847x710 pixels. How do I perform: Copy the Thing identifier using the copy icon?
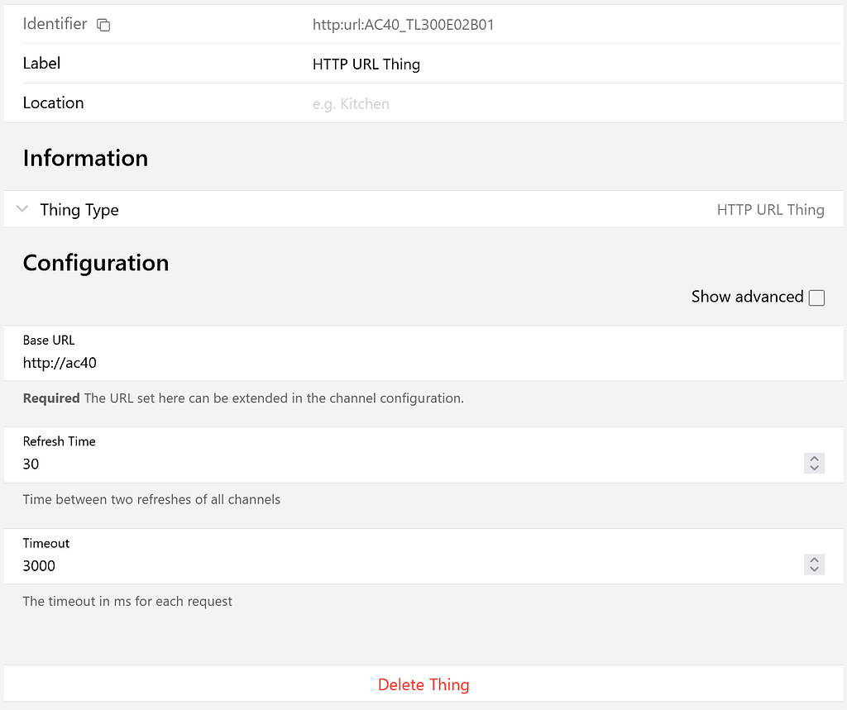103,26
